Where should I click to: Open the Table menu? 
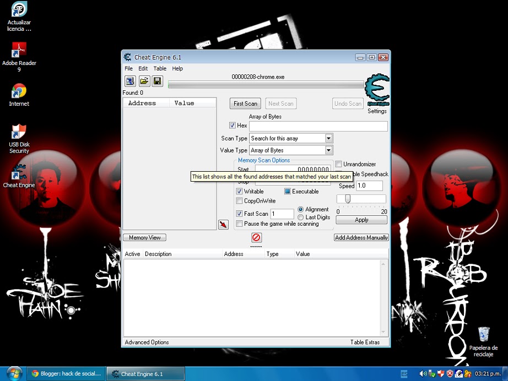(160, 68)
